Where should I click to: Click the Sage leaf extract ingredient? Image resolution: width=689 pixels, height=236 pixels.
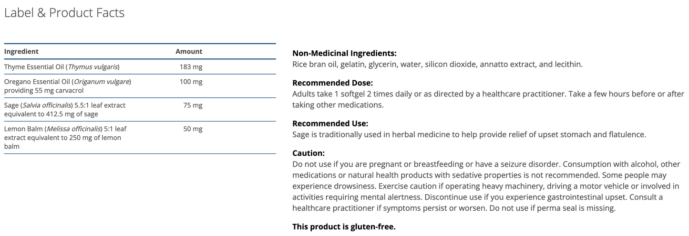tap(64, 109)
